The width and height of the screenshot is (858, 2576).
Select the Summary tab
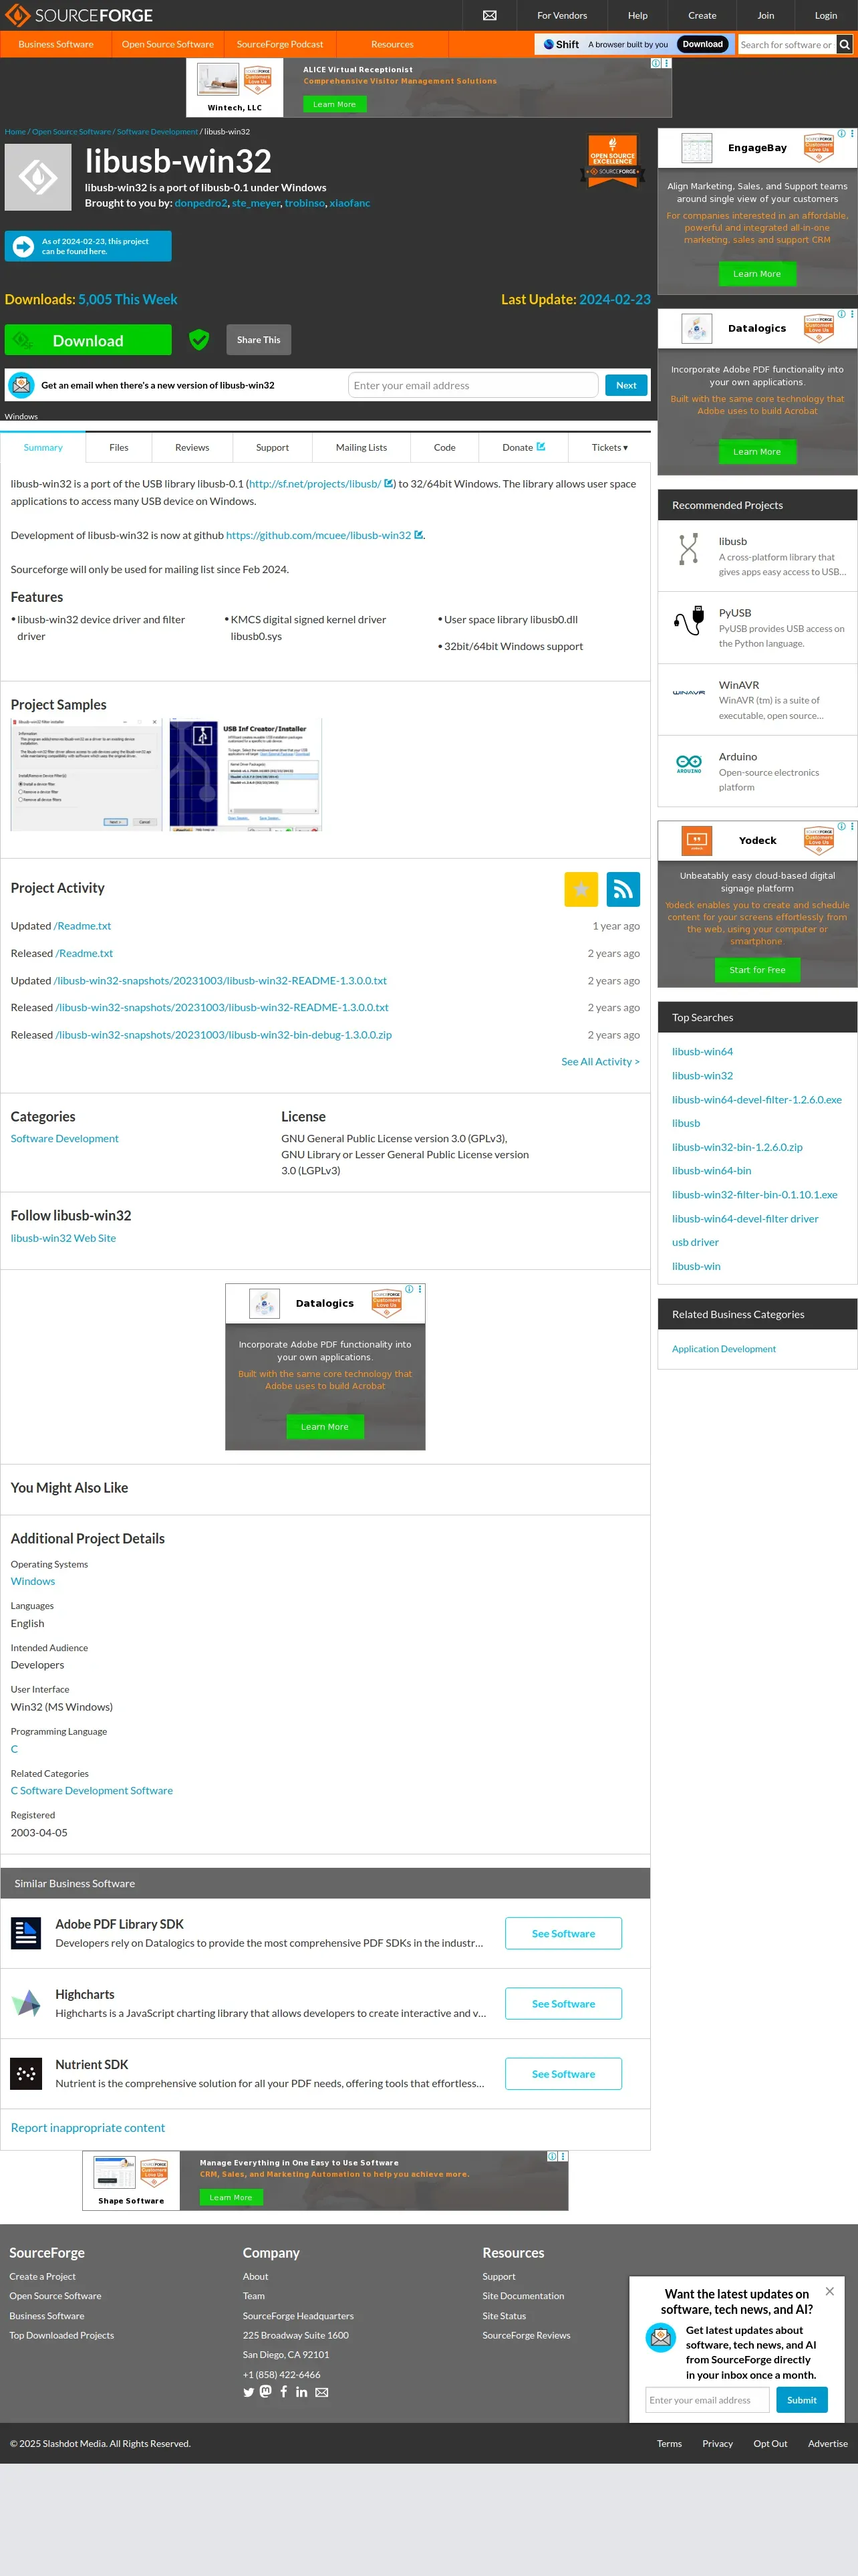tap(43, 448)
